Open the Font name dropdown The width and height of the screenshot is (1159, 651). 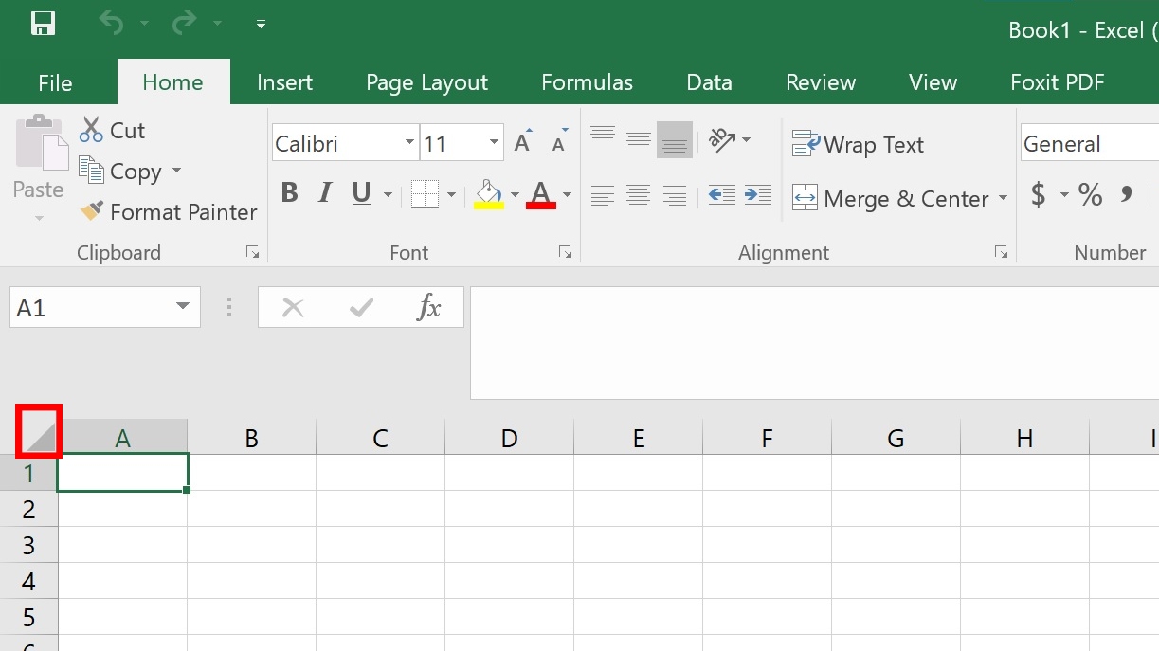coord(410,141)
